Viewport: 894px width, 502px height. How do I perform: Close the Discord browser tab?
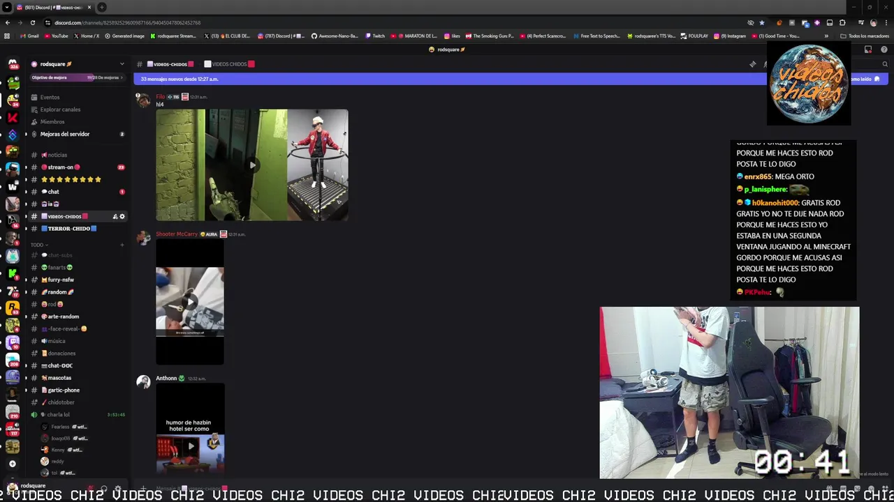click(89, 7)
